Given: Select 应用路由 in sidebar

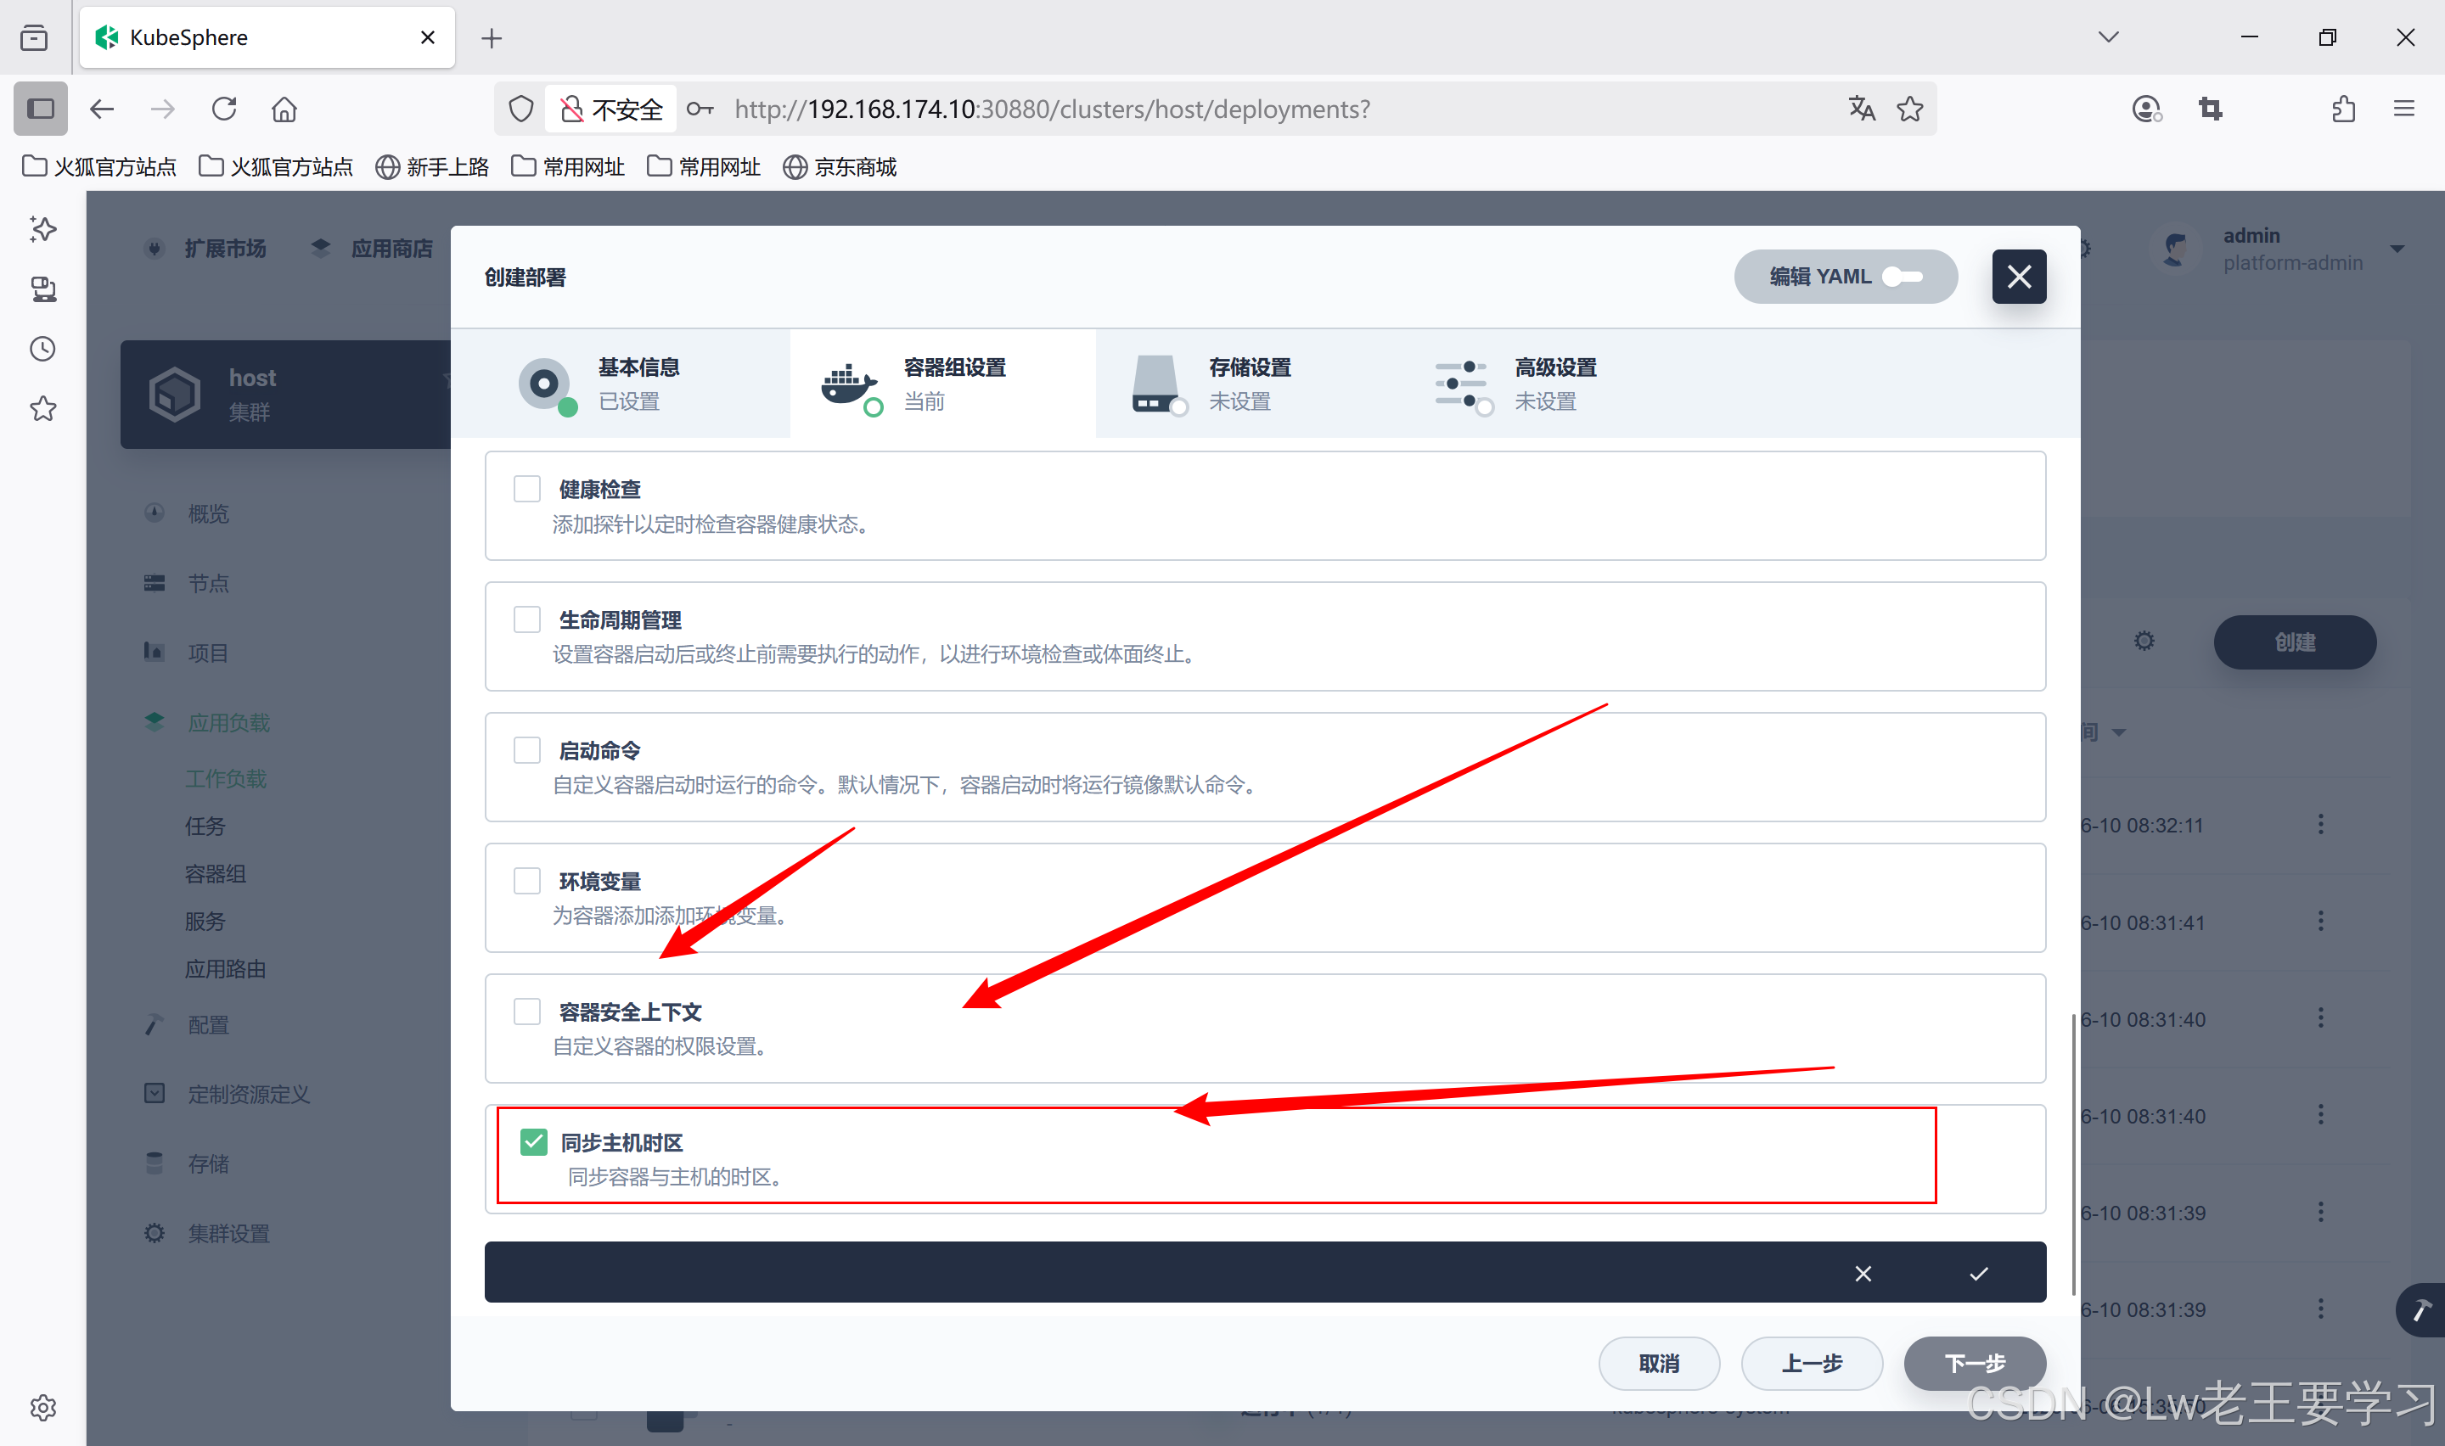Looking at the screenshot, I should click(225, 968).
